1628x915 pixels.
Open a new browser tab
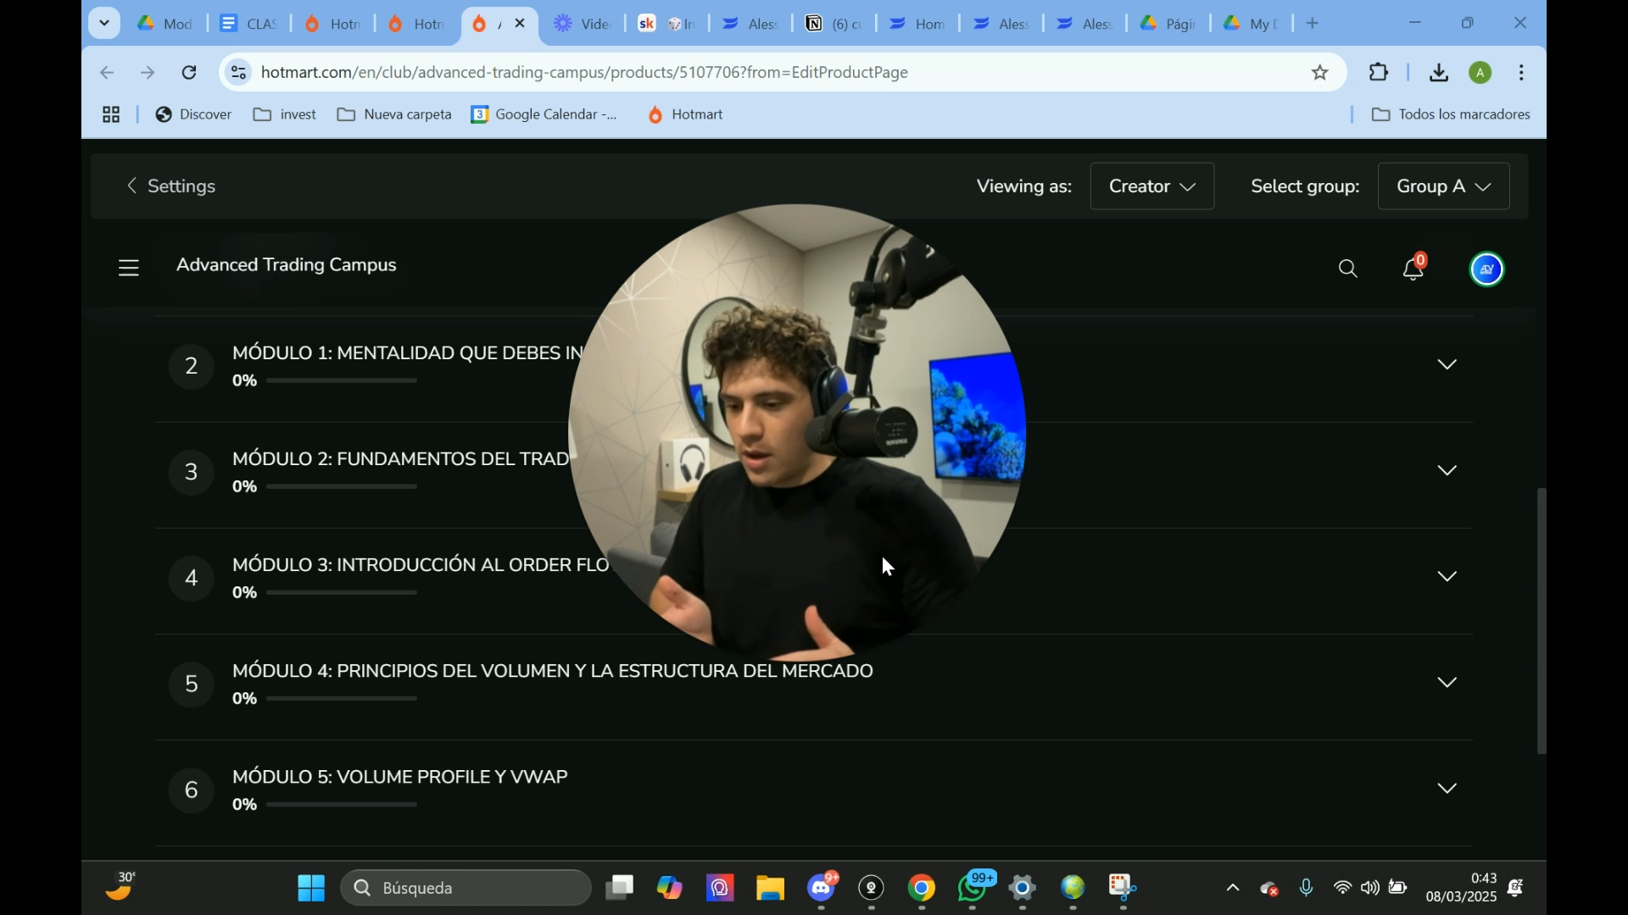[x=1313, y=24]
